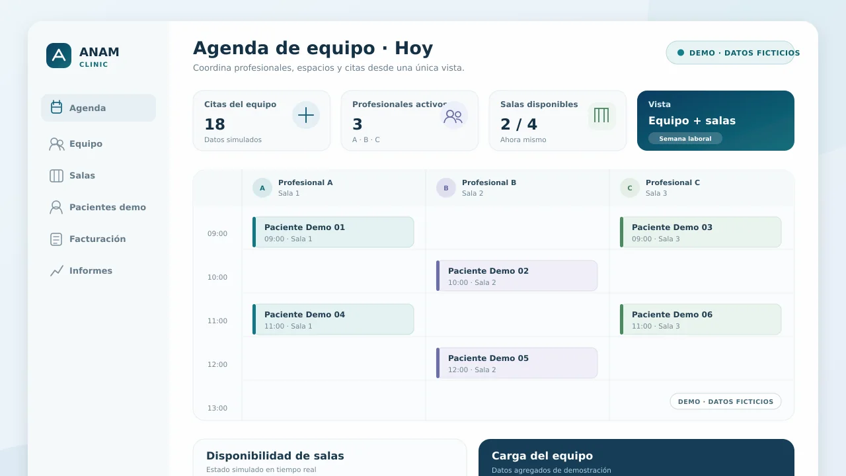
Task: Open the Agenda section
Action: 98,108
